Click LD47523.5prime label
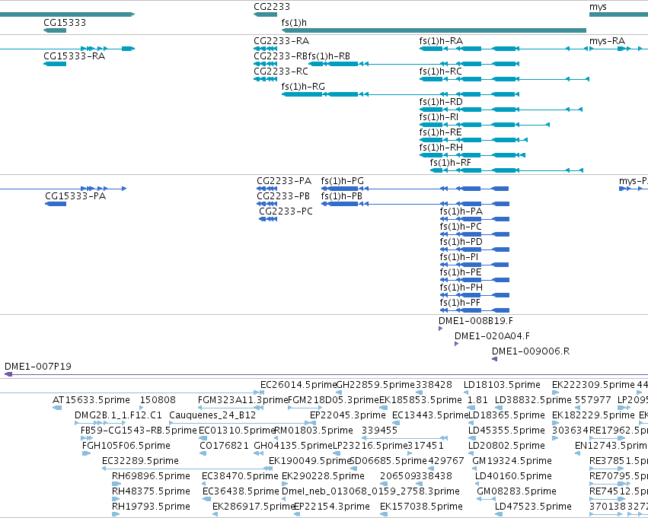This screenshot has height=518, width=648. click(533, 507)
